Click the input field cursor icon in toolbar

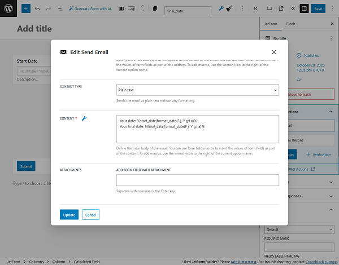[x=131, y=8]
